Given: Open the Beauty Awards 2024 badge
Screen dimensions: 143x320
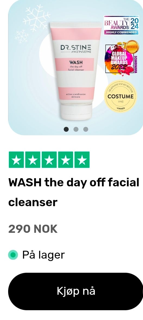Looking at the screenshot, I should coord(121,25).
